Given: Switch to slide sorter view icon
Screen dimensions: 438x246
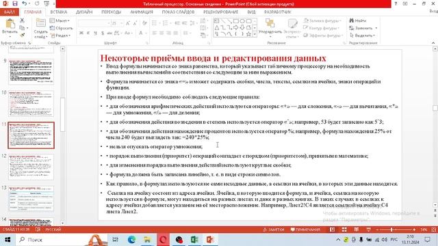Looking at the screenshot, I should pyautogui.click(x=344, y=230).
